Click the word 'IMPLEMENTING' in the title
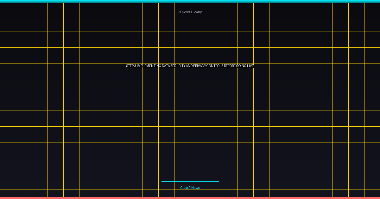This screenshot has width=380, height=199. [x=149, y=66]
